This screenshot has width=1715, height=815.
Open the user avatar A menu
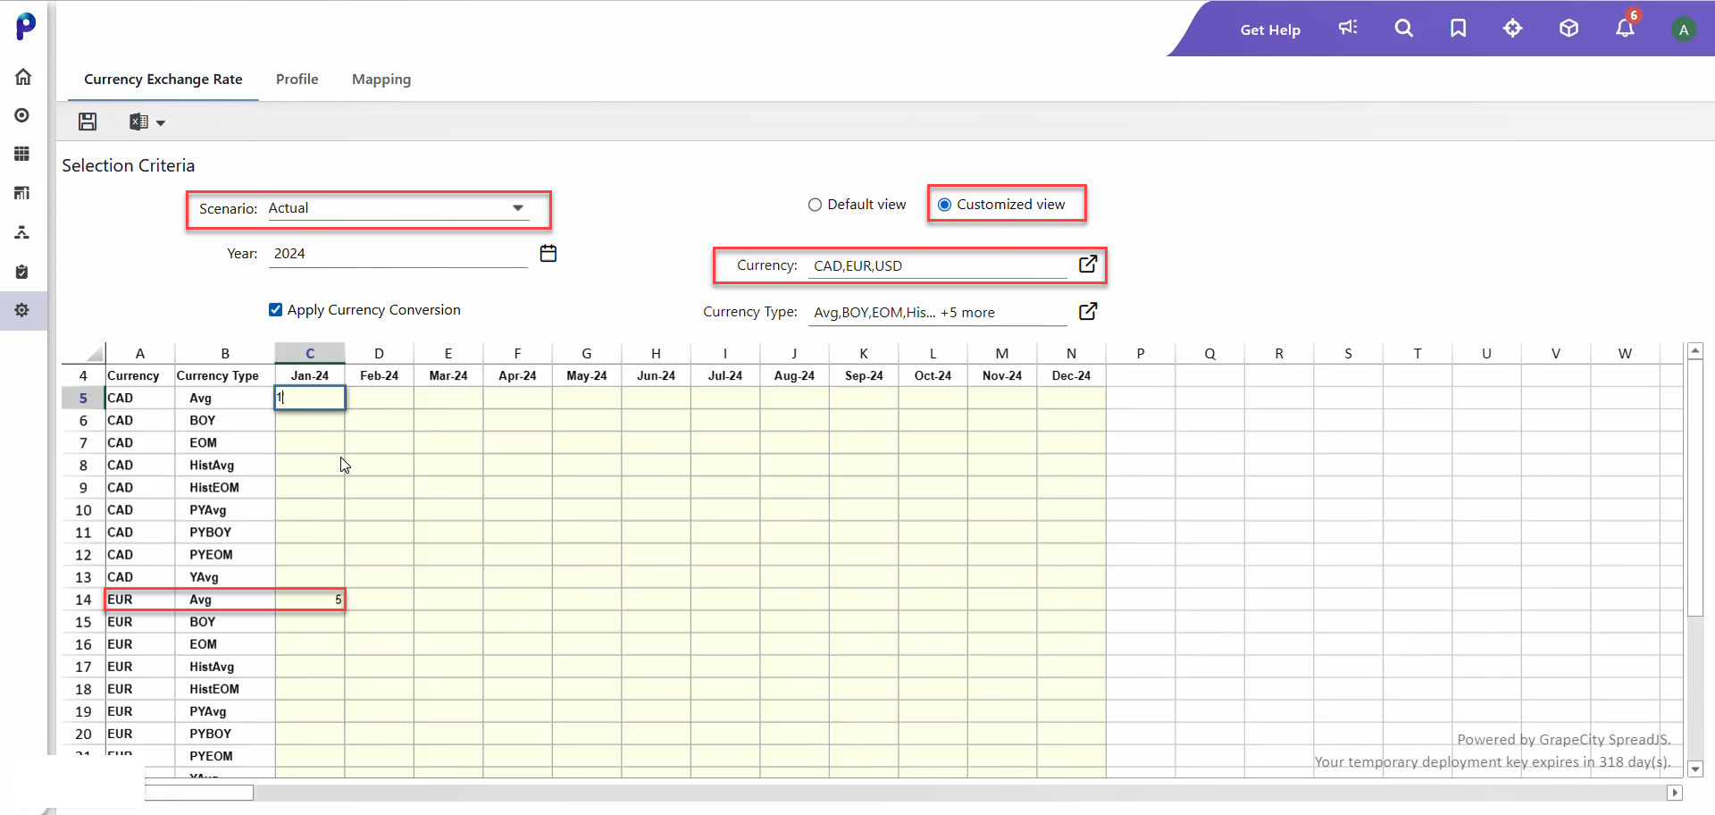(x=1683, y=29)
